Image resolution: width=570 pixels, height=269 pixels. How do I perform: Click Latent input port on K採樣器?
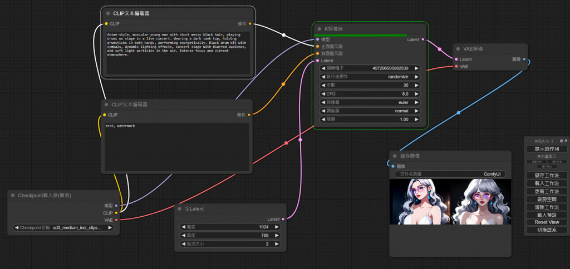tap(318, 61)
